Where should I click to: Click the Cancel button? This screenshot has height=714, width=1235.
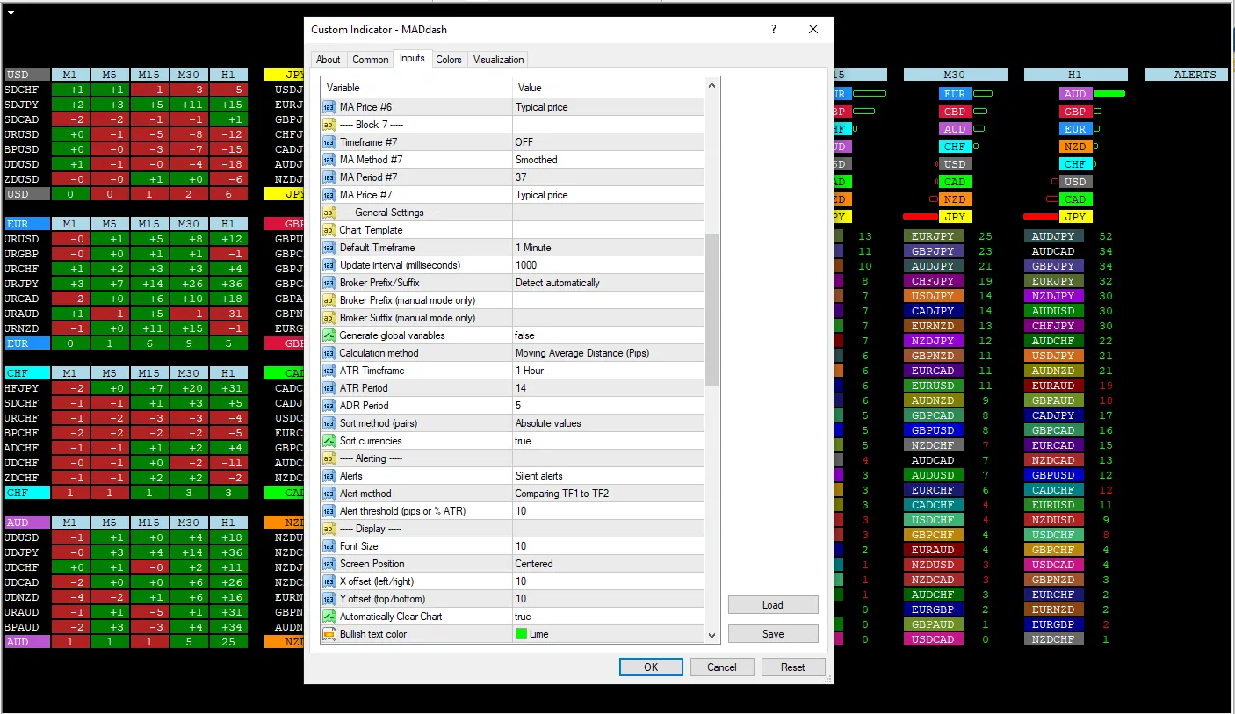click(x=722, y=667)
